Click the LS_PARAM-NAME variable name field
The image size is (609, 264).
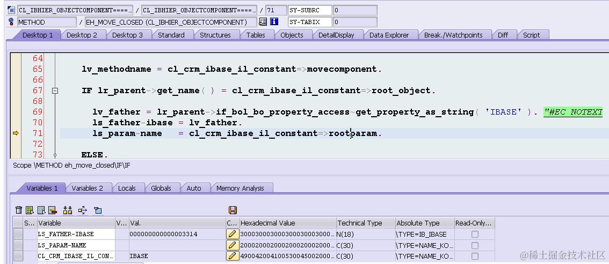click(76, 245)
